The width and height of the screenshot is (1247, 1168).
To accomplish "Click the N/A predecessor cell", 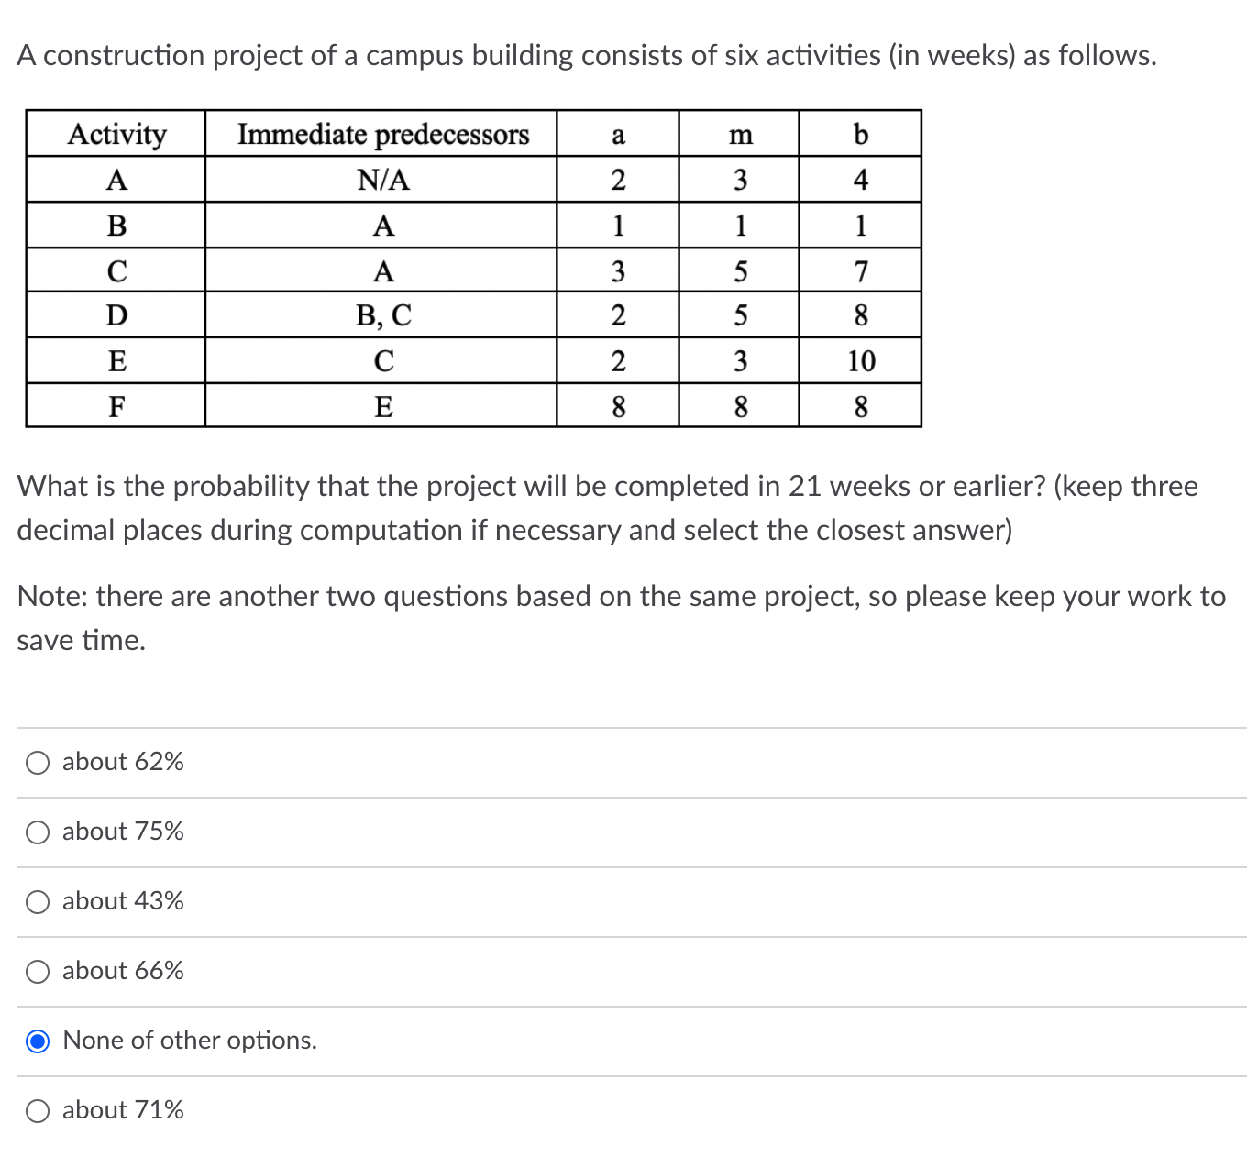I will (383, 180).
